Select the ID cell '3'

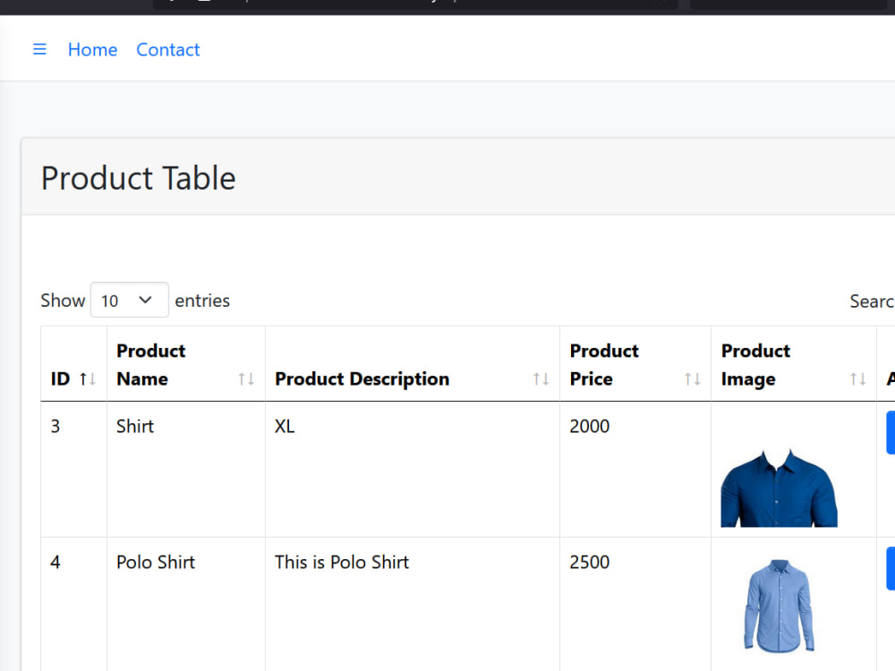click(73, 470)
